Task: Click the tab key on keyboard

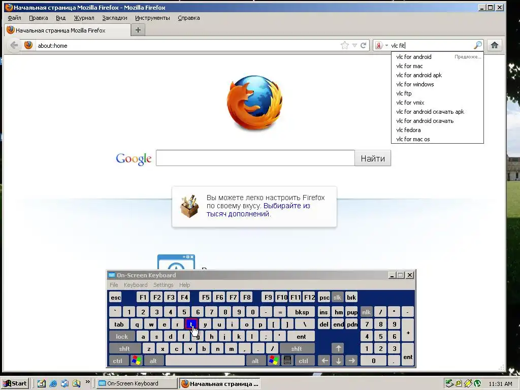Action: (119, 324)
